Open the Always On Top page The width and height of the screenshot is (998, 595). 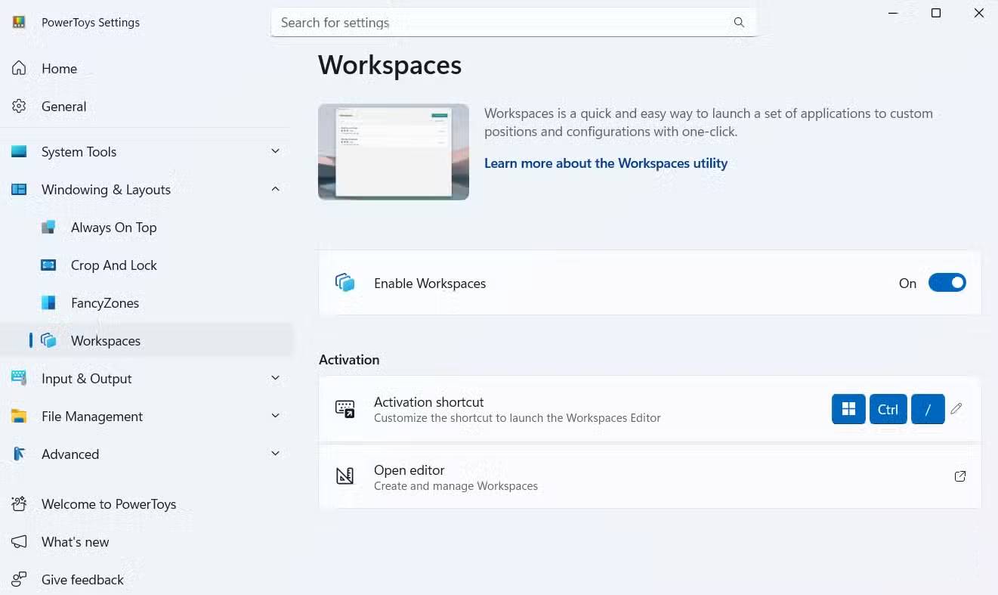146,227
